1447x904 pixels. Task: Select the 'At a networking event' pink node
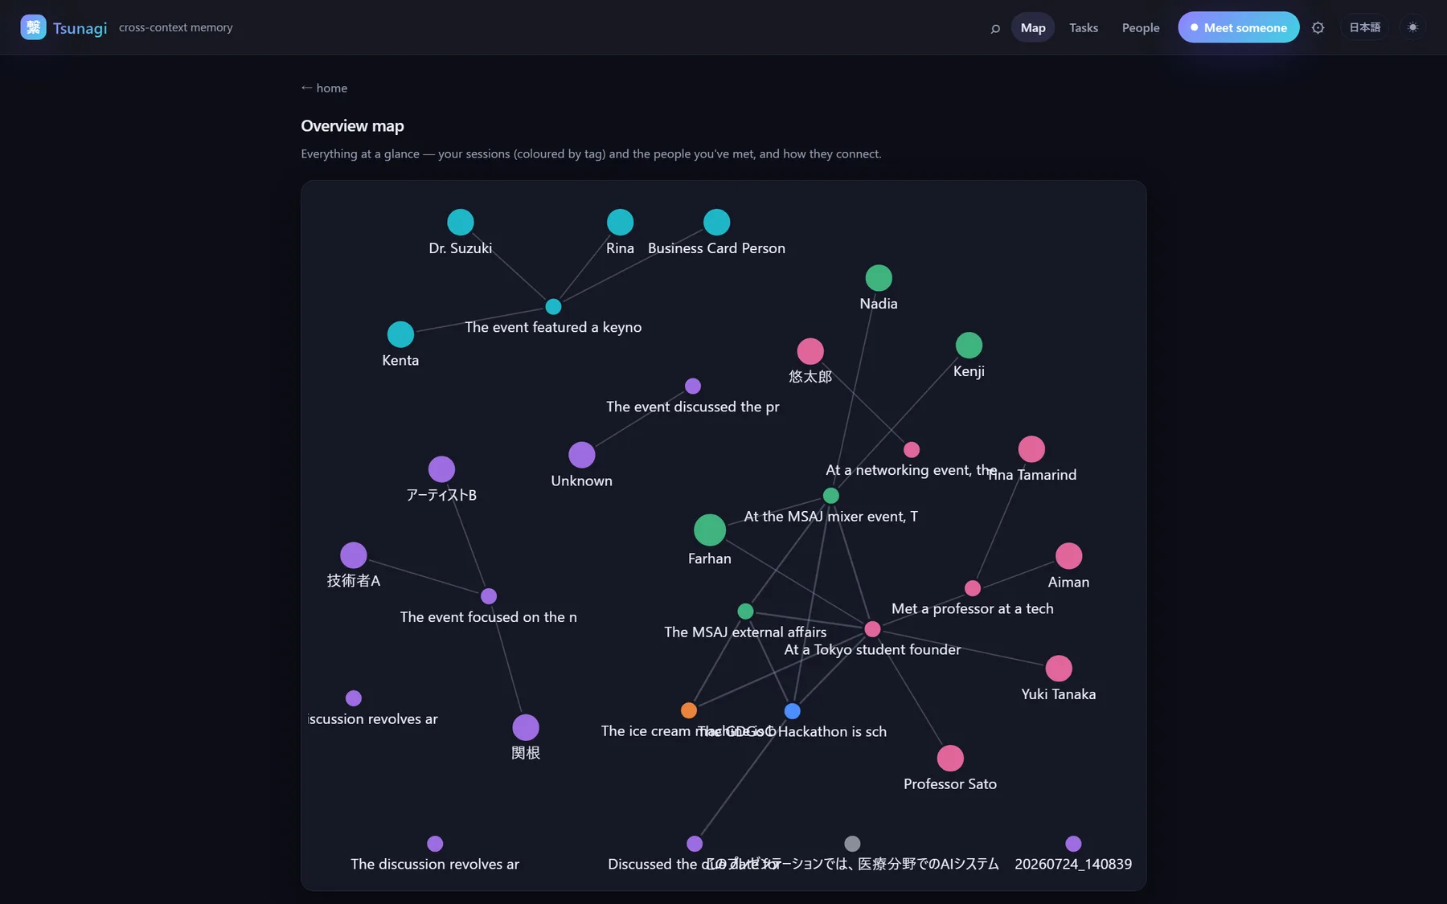[912, 450]
